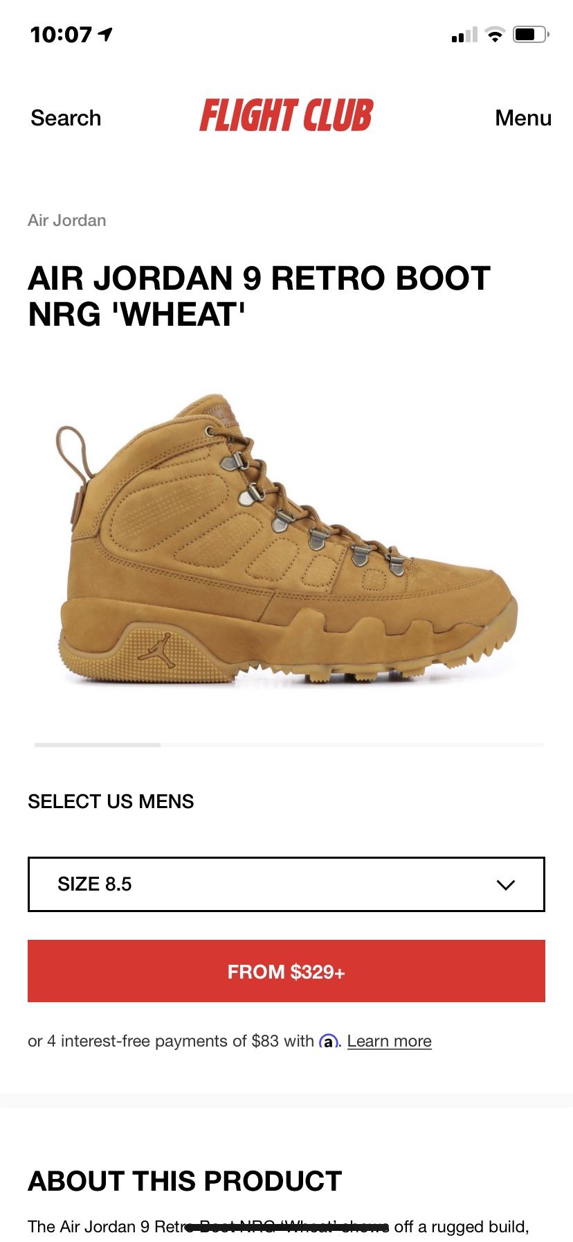Tap the battery indicator icon
This screenshot has width=573, height=1242.
pos(531,35)
